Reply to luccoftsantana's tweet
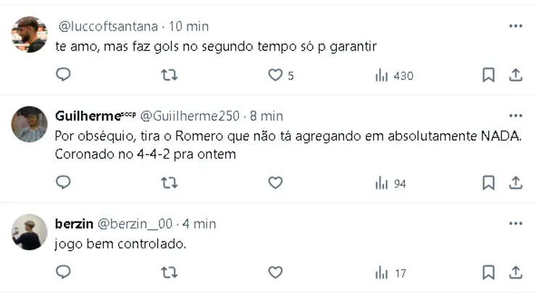 pyautogui.click(x=64, y=75)
